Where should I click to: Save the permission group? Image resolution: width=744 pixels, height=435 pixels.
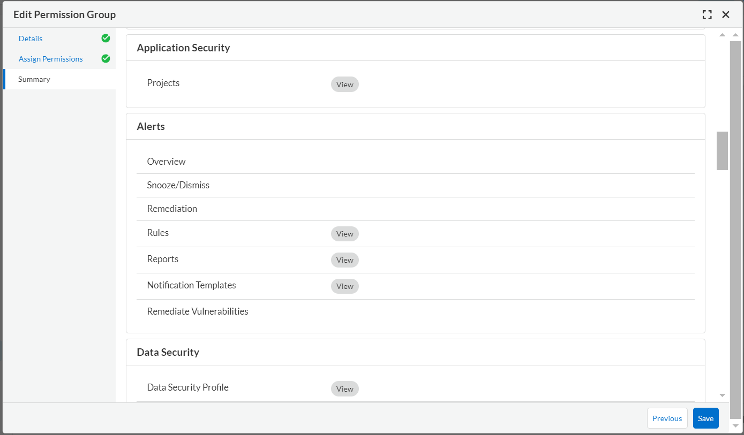tap(705, 418)
